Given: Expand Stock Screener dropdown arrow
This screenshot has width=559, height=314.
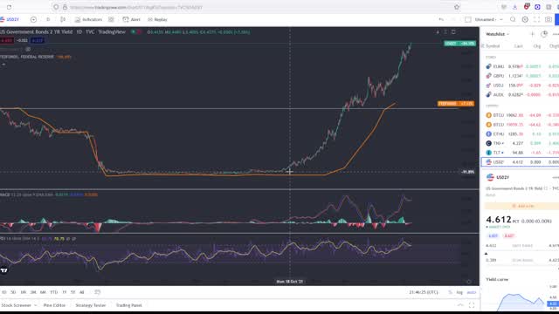Looking at the screenshot, I should click(35, 305).
